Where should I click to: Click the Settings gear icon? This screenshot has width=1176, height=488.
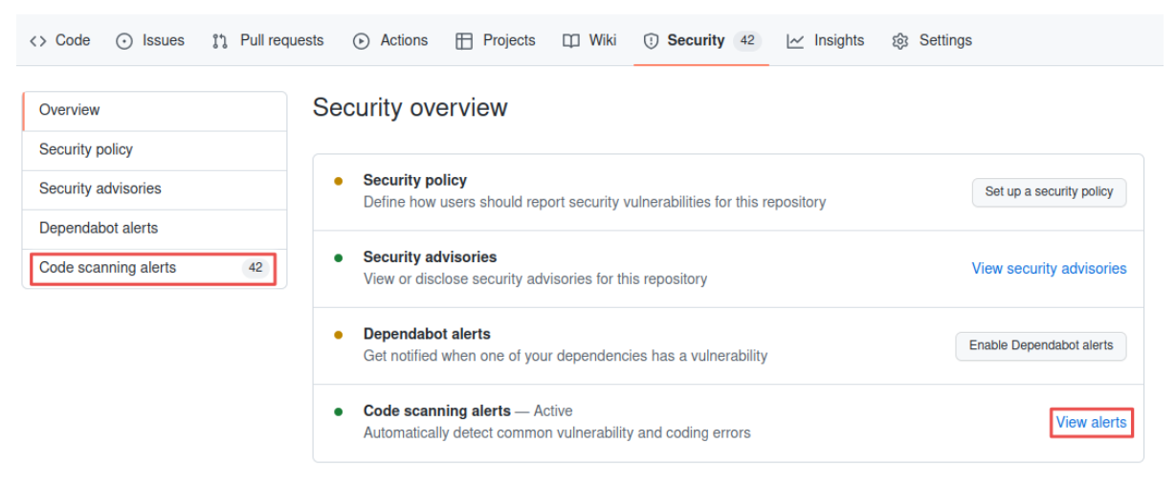[x=899, y=41]
